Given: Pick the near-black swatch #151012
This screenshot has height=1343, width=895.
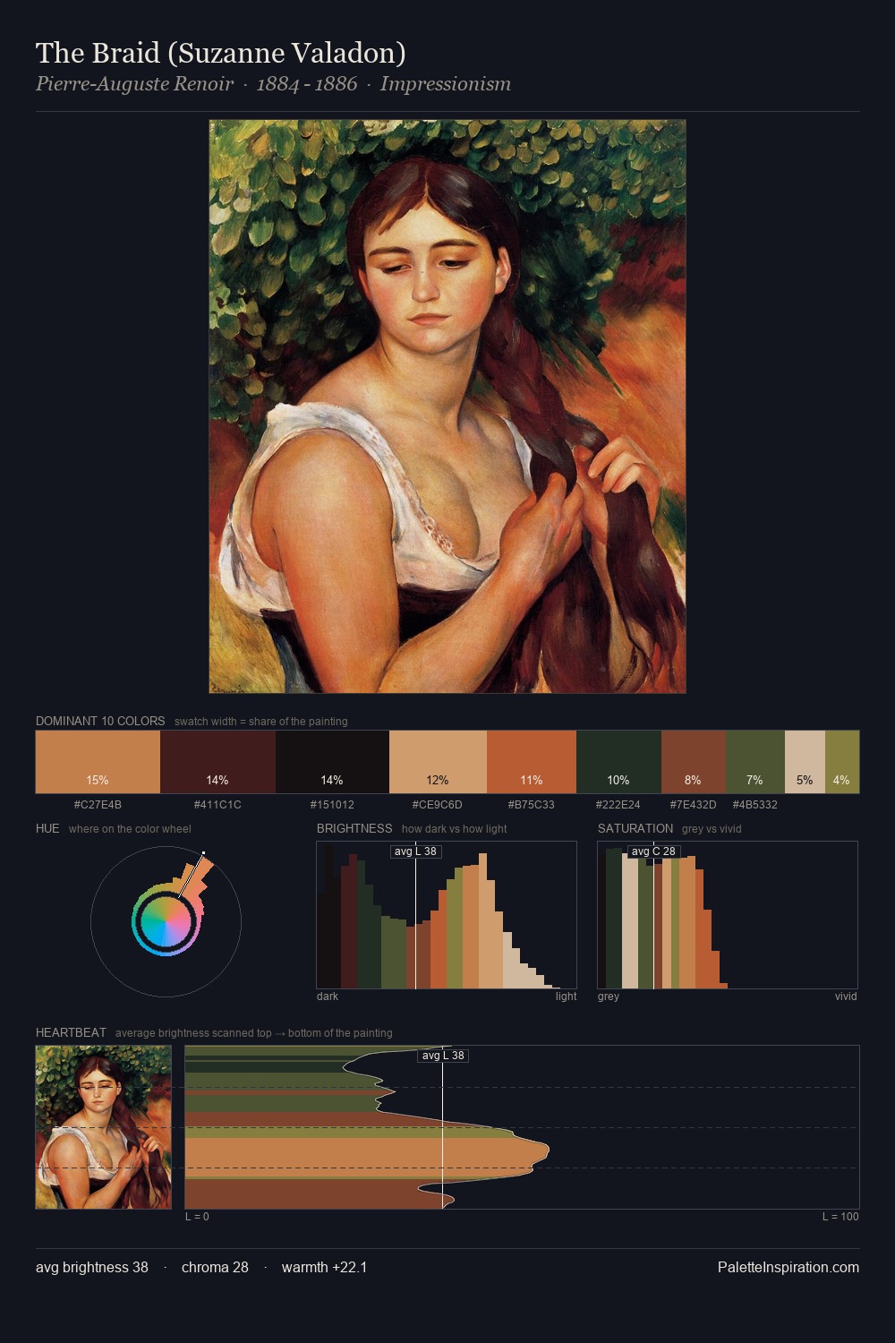Looking at the screenshot, I should pos(332,762).
